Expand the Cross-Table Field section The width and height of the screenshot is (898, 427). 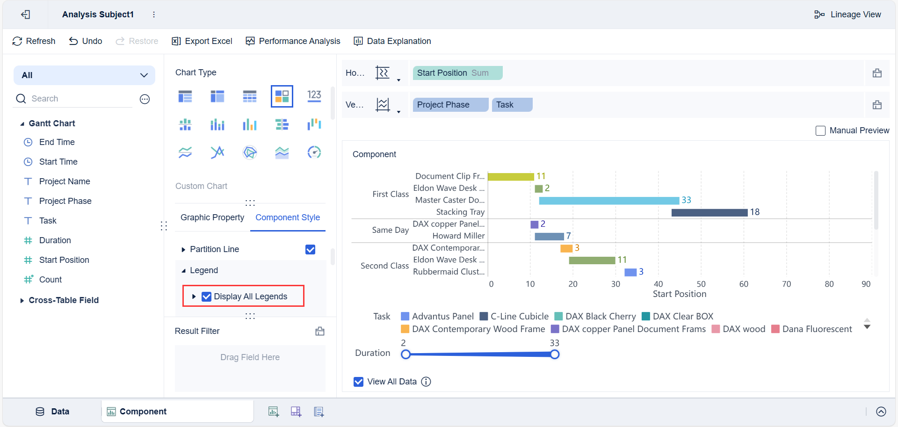22,300
